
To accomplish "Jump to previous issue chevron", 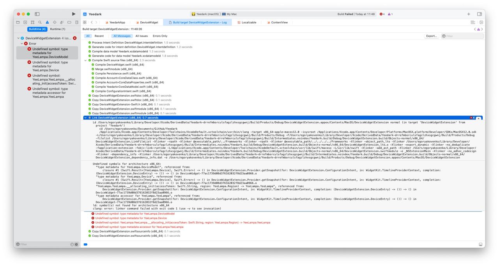I will 475,29.
